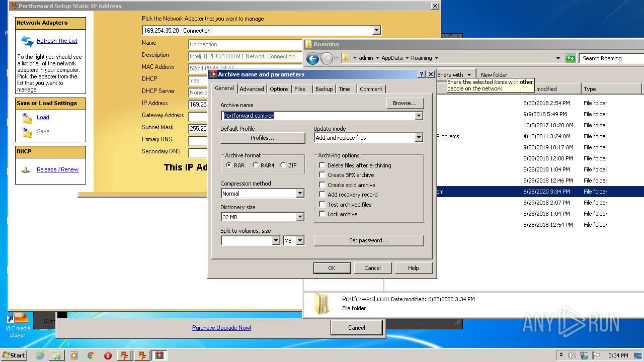
Task: Click the Start button
Action: 14,355
